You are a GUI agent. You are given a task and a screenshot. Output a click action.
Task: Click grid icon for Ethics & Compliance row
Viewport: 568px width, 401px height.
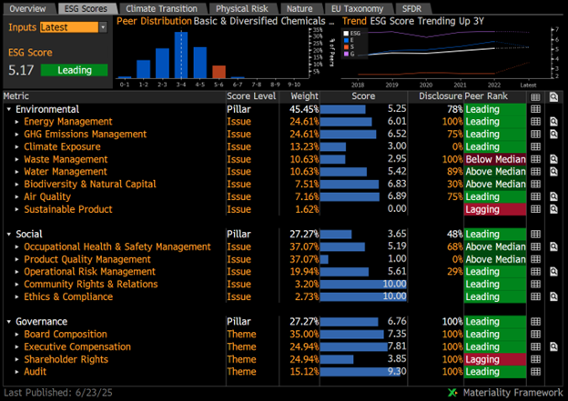[535, 296]
